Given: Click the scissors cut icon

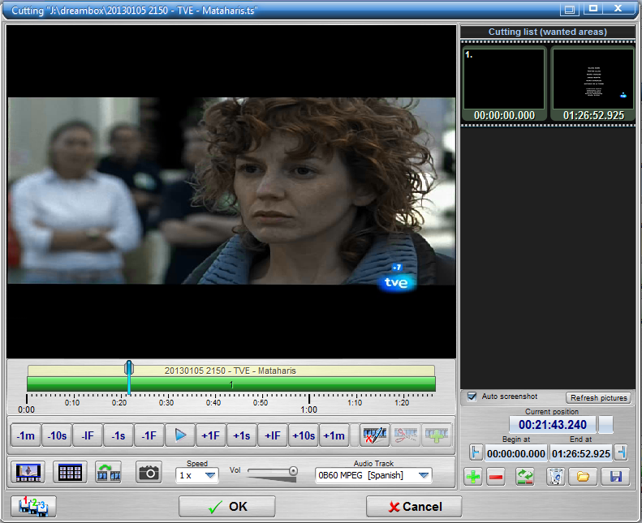Looking at the screenshot, I should coord(405,435).
